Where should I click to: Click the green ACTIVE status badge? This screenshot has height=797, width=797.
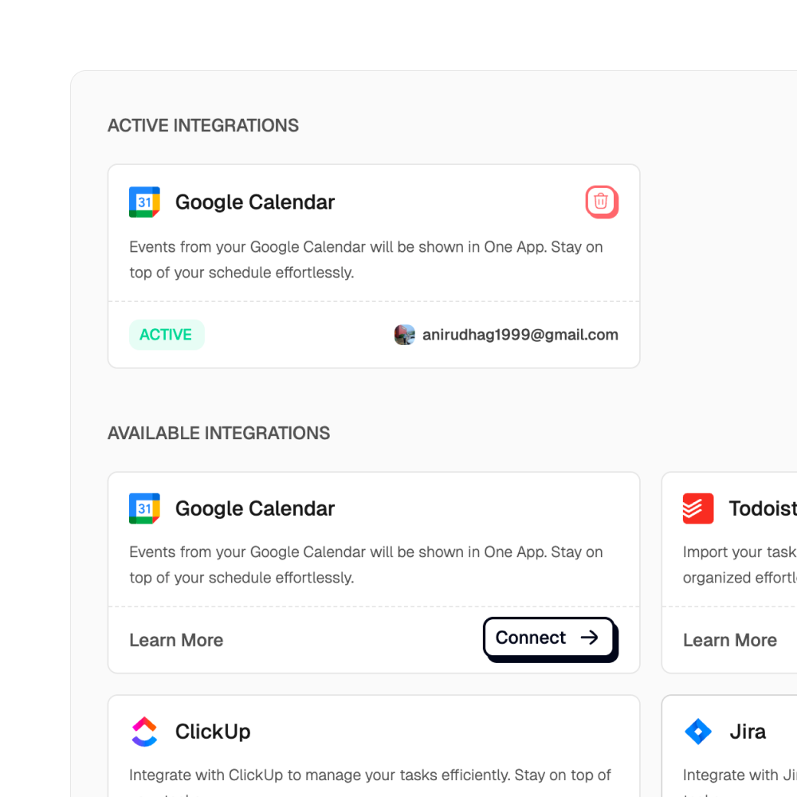(166, 335)
